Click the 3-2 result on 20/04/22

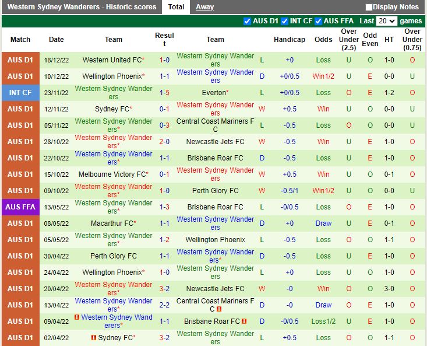[164, 289]
